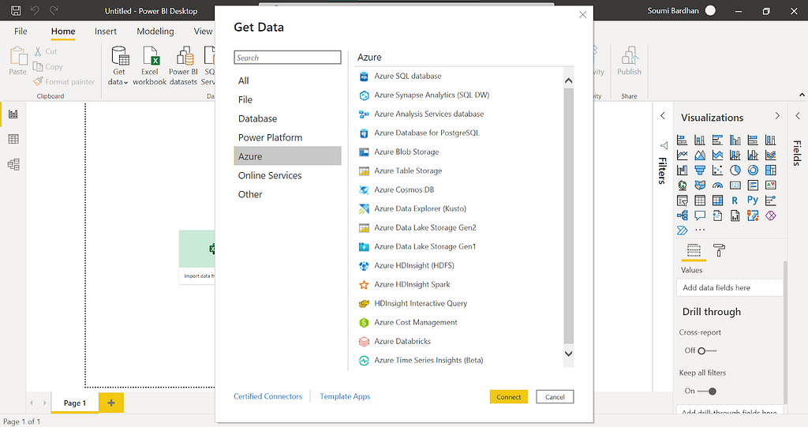Screen dimensions: 808x427
Task: Open the Data view in left sidebar
Action: (x=13, y=139)
